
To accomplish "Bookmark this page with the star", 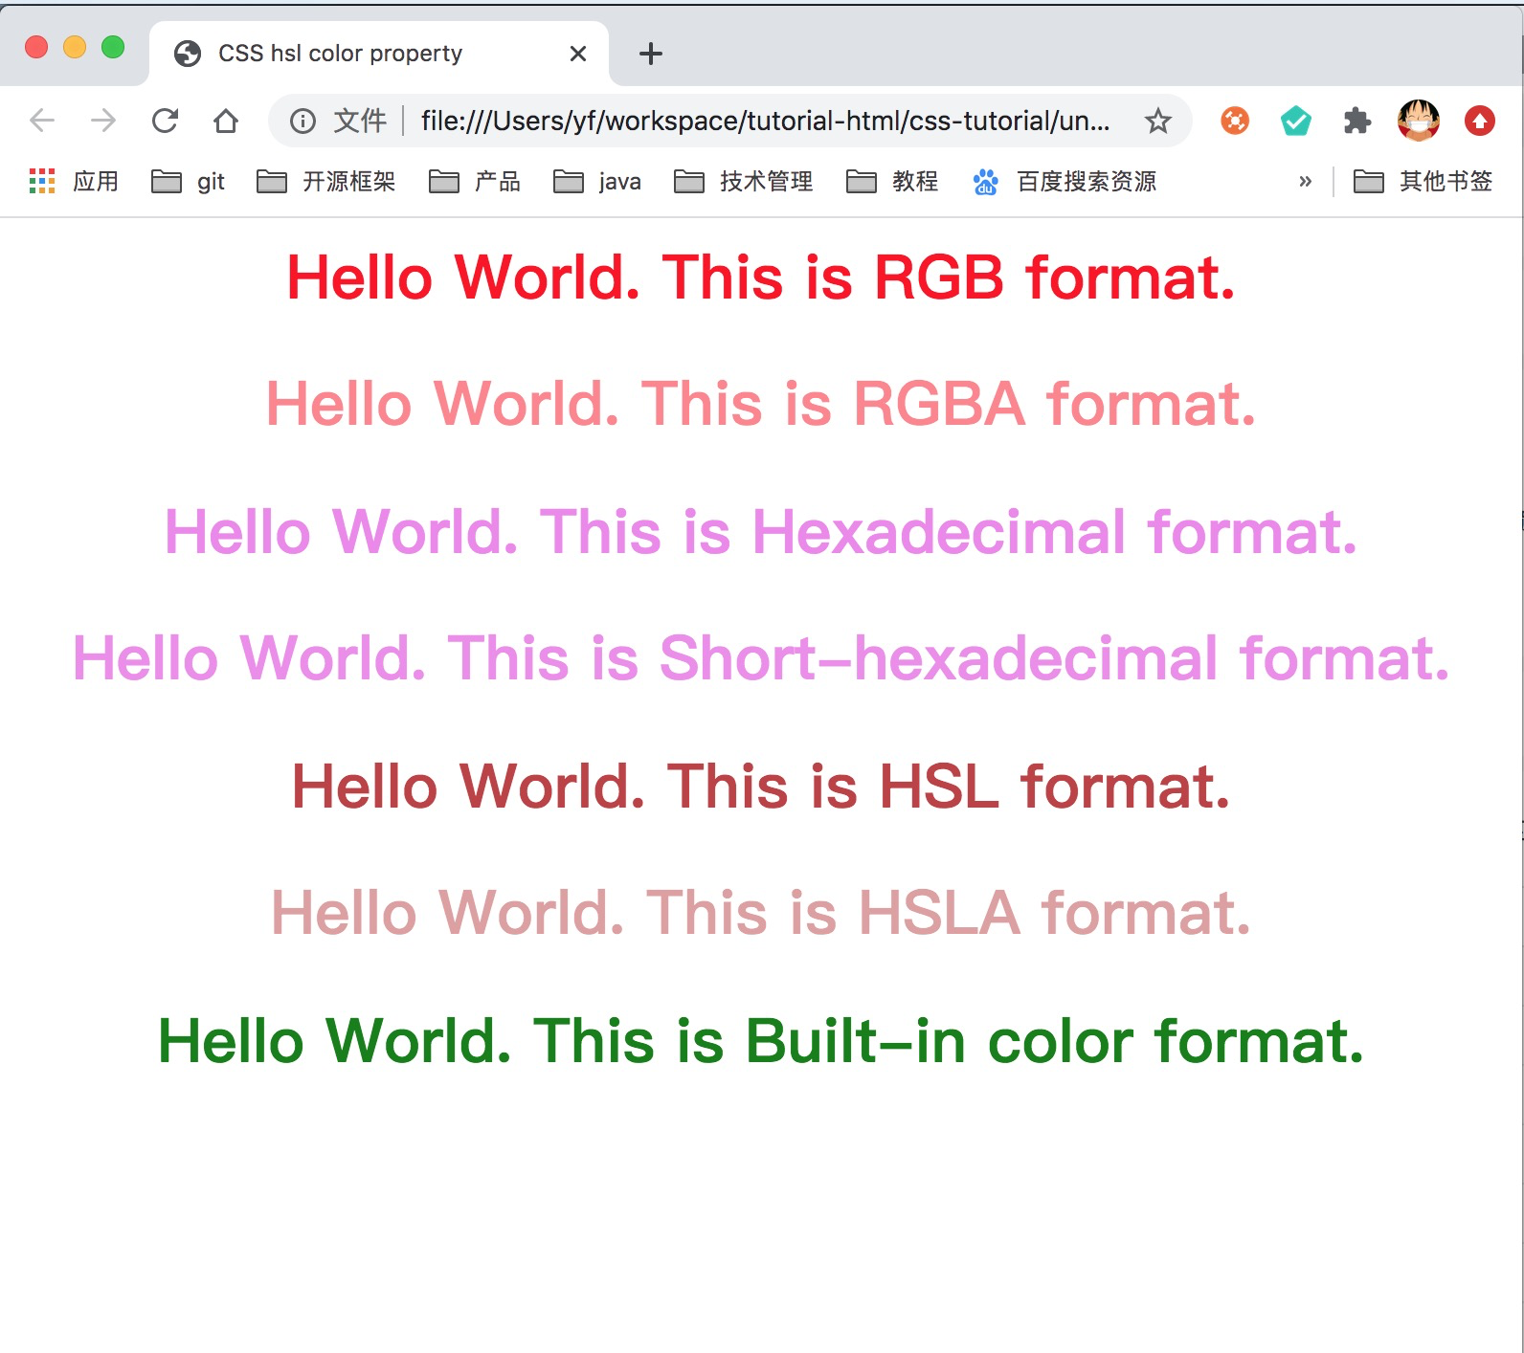I will point(1157,121).
